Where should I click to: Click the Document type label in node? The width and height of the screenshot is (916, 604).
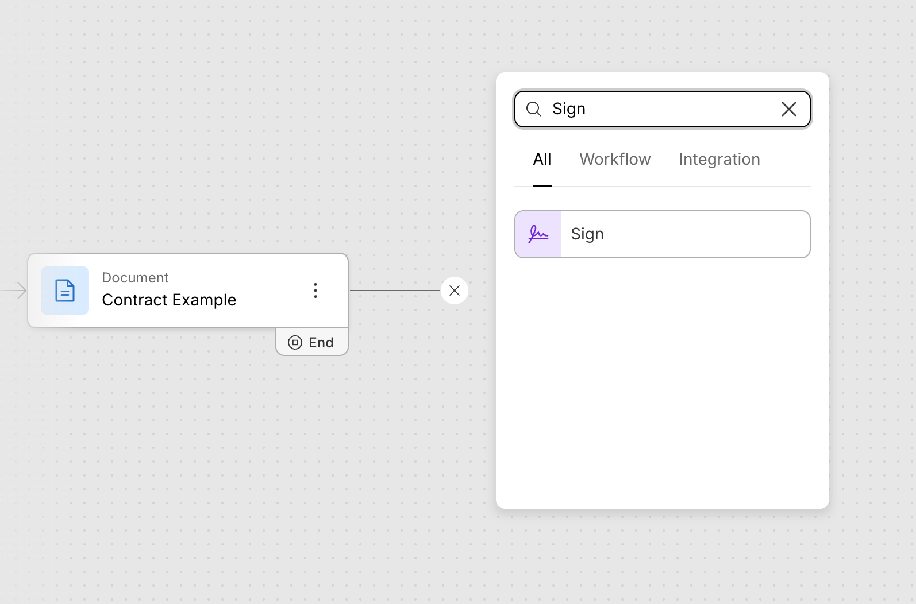coord(135,278)
